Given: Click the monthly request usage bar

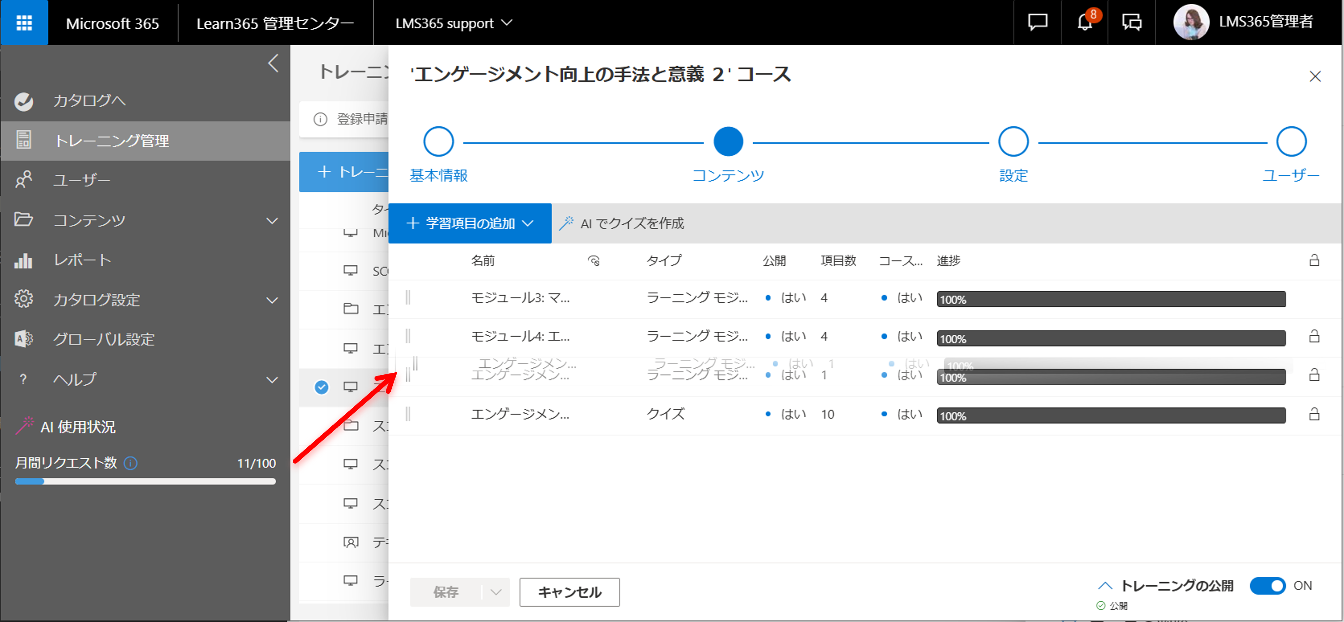Looking at the screenshot, I should coord(145,481).
